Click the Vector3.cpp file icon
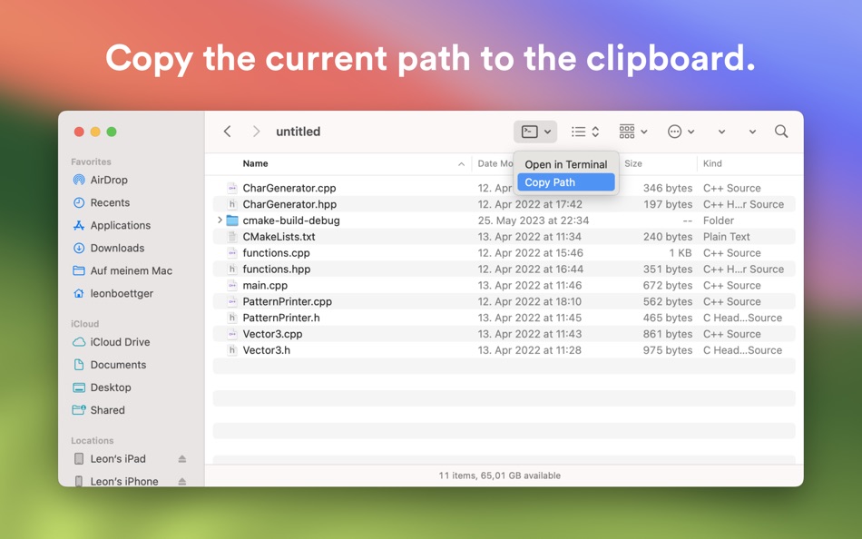Viewport: 862px width, 539px height. [232, 334]
